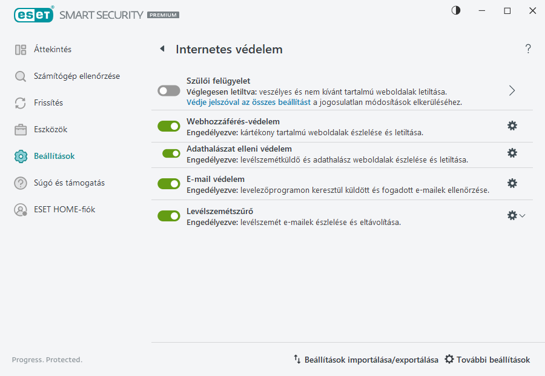Open the help question mark icon
Viewport: 545px width, 376px height.
pyautogui.click(x=527, y=49)
